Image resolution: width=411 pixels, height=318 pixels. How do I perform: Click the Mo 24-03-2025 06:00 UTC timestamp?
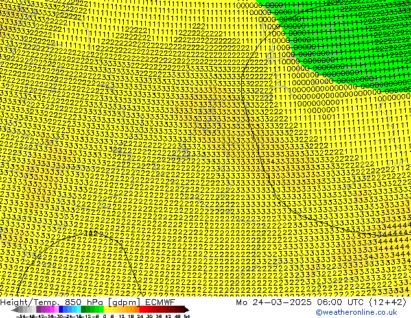[x=301, y=302]
